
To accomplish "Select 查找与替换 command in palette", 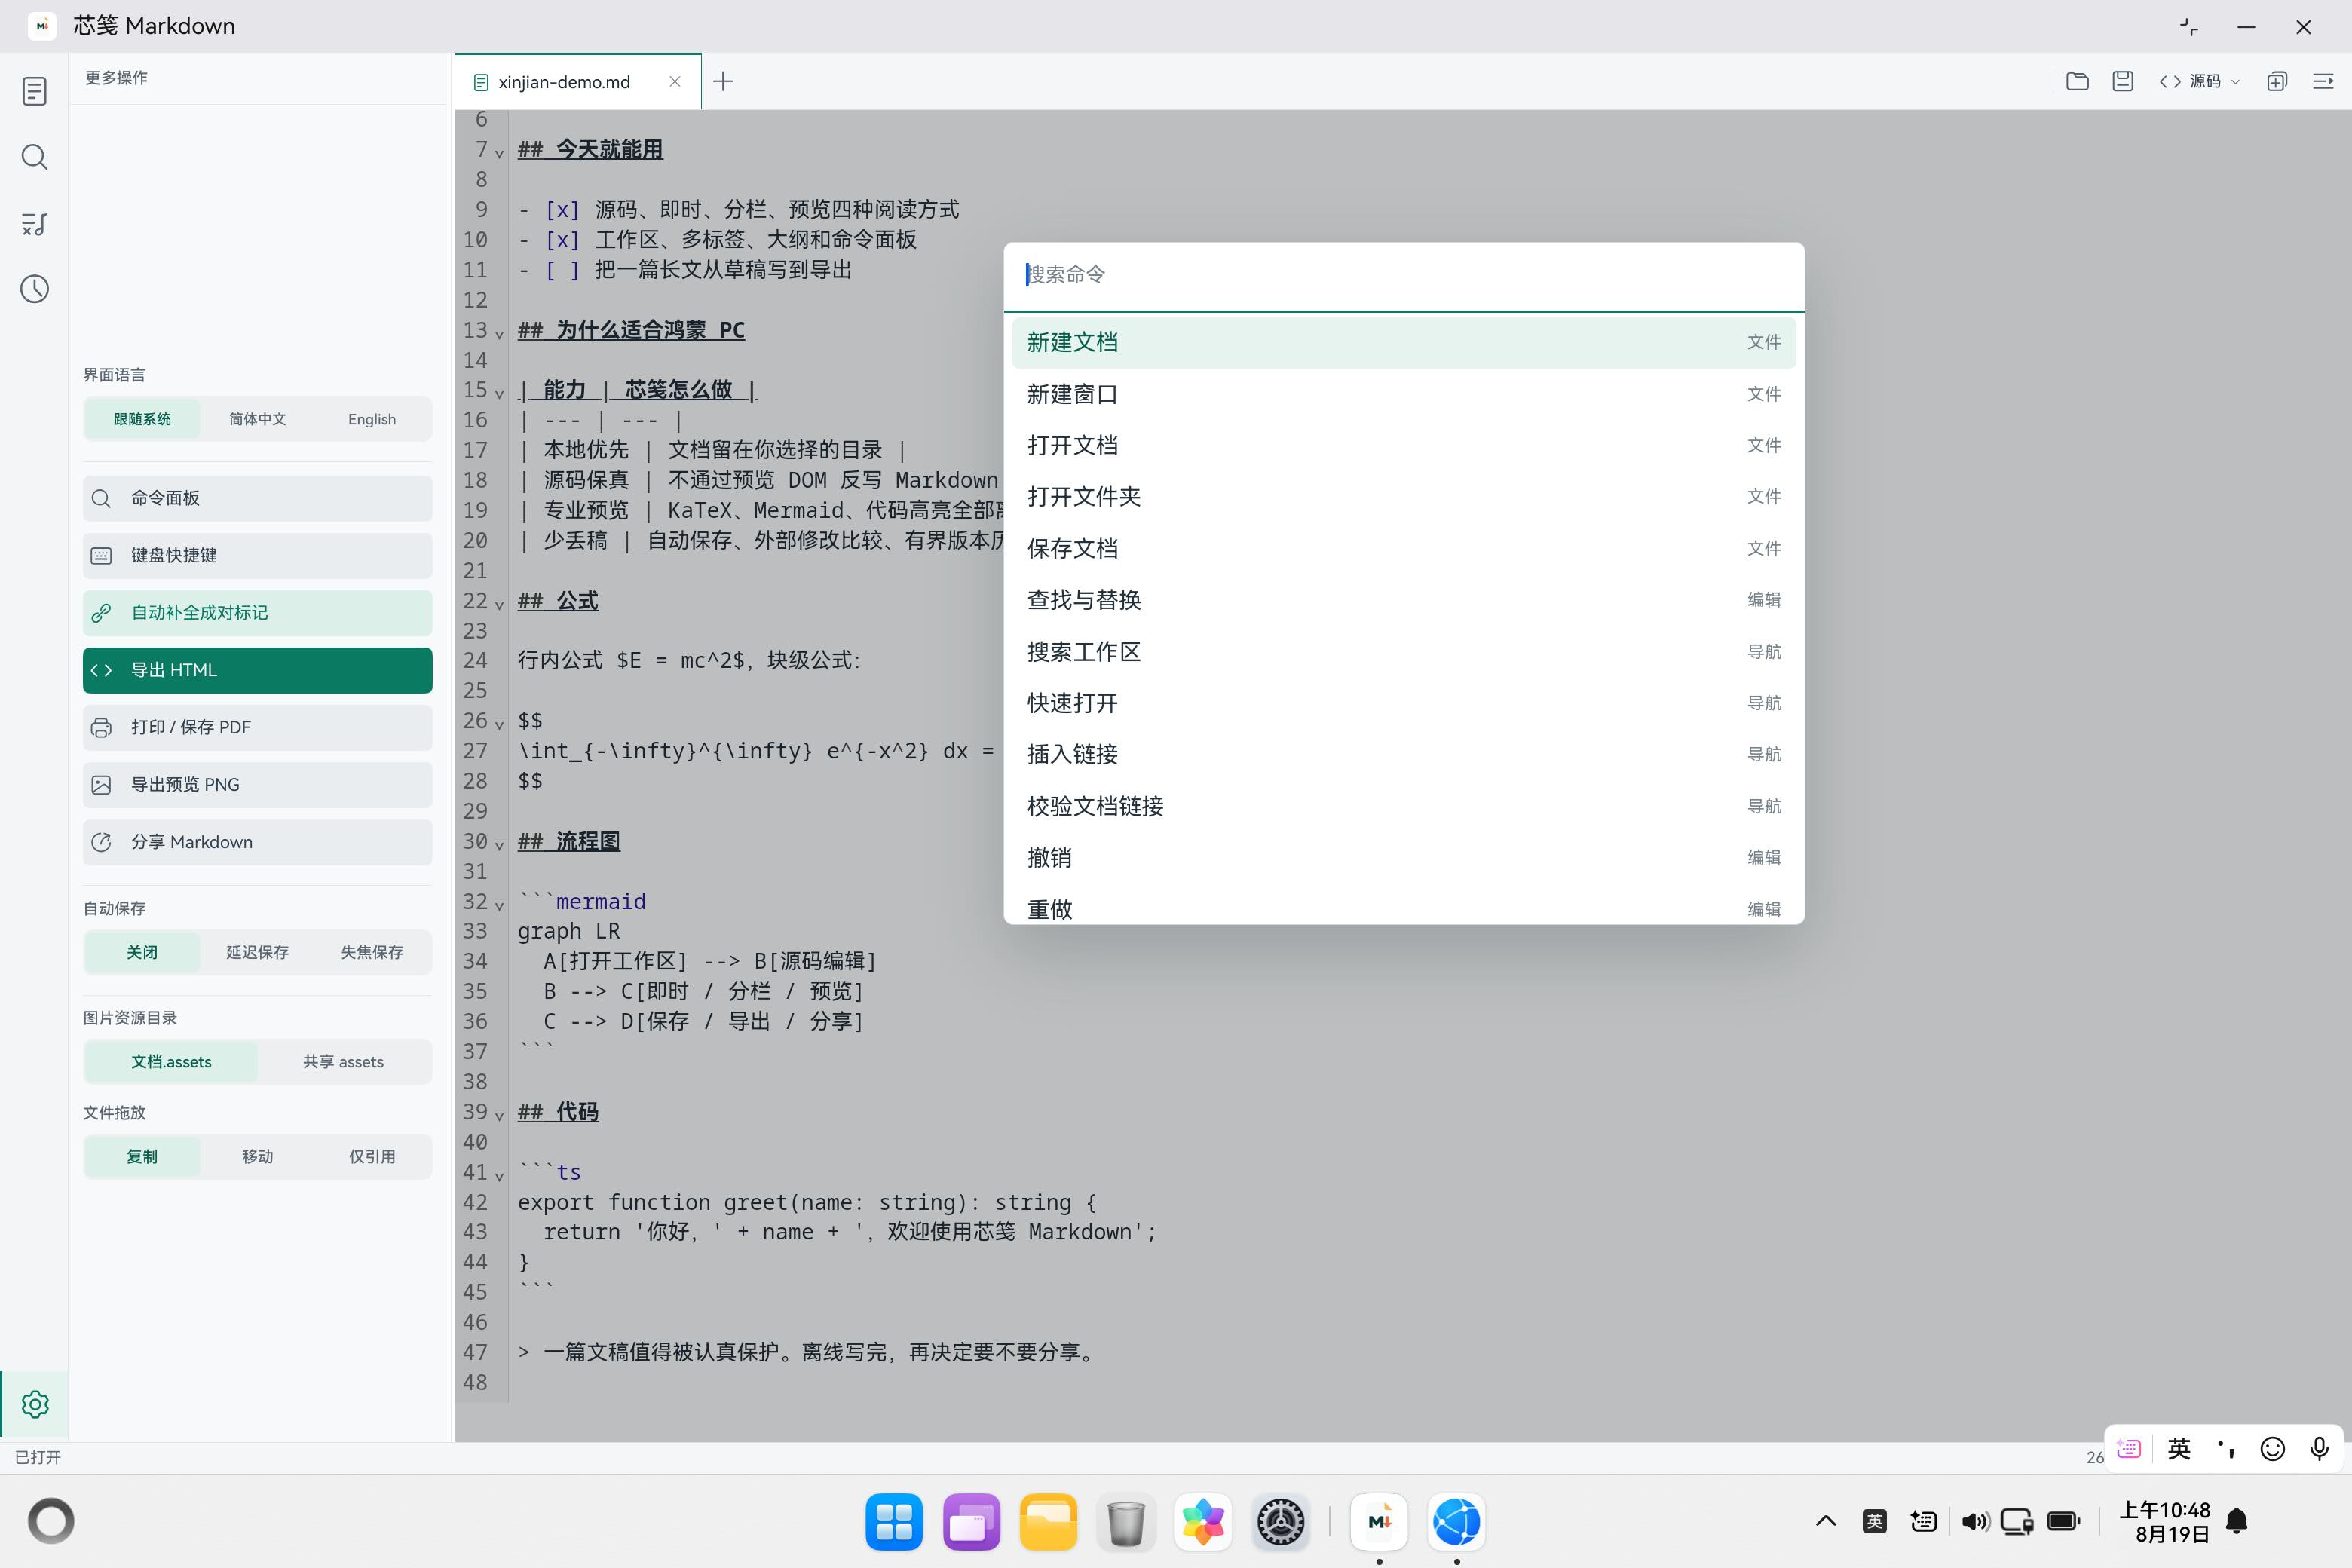I will (x=1404, y=600).
